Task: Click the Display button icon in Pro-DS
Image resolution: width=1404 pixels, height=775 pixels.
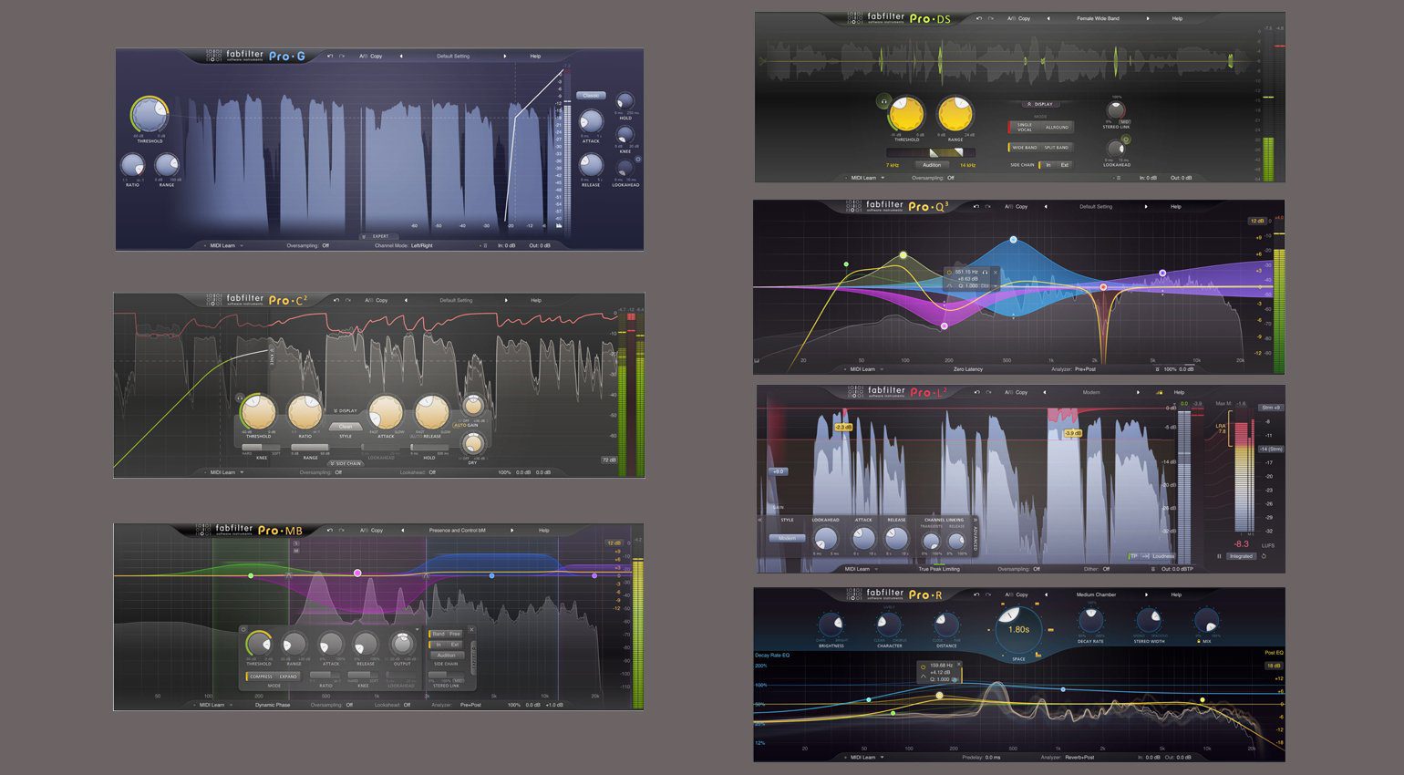Action: pos(1029,105)
